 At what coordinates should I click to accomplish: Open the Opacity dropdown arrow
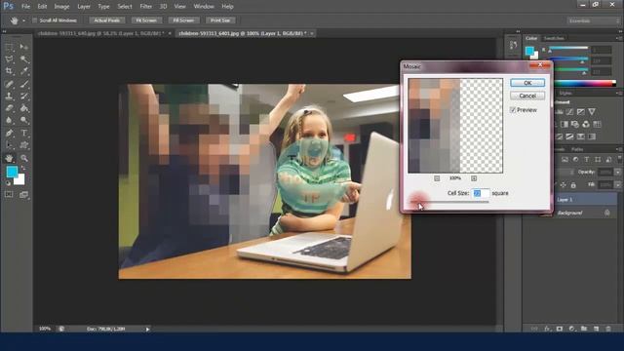coord(617,173)
